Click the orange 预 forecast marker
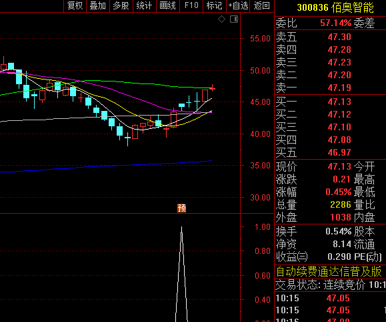 [x=182, y=208]
